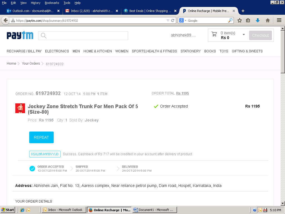Click the Paytm search input field

(x=83, y=36)
